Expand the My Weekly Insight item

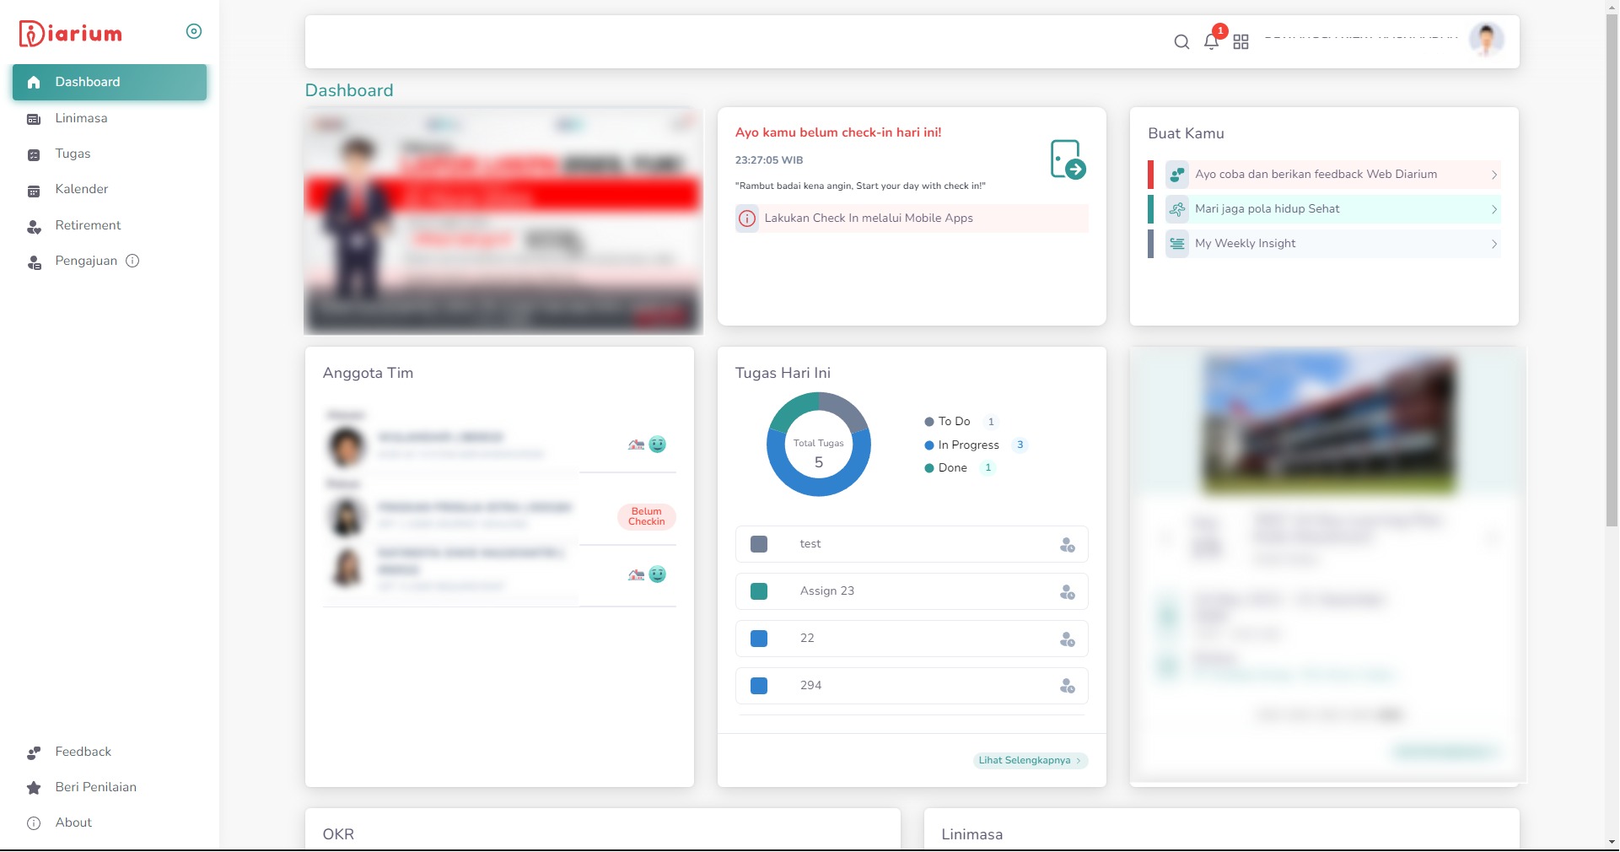pos(1494,244)
